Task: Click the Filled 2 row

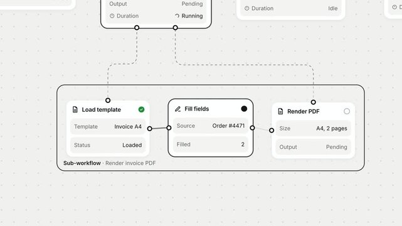Action: click(x=211, y=144)
